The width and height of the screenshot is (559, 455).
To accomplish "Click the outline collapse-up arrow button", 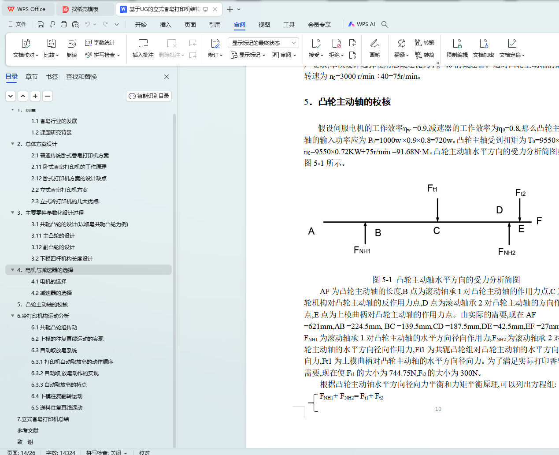I will (x=23, y=96).
